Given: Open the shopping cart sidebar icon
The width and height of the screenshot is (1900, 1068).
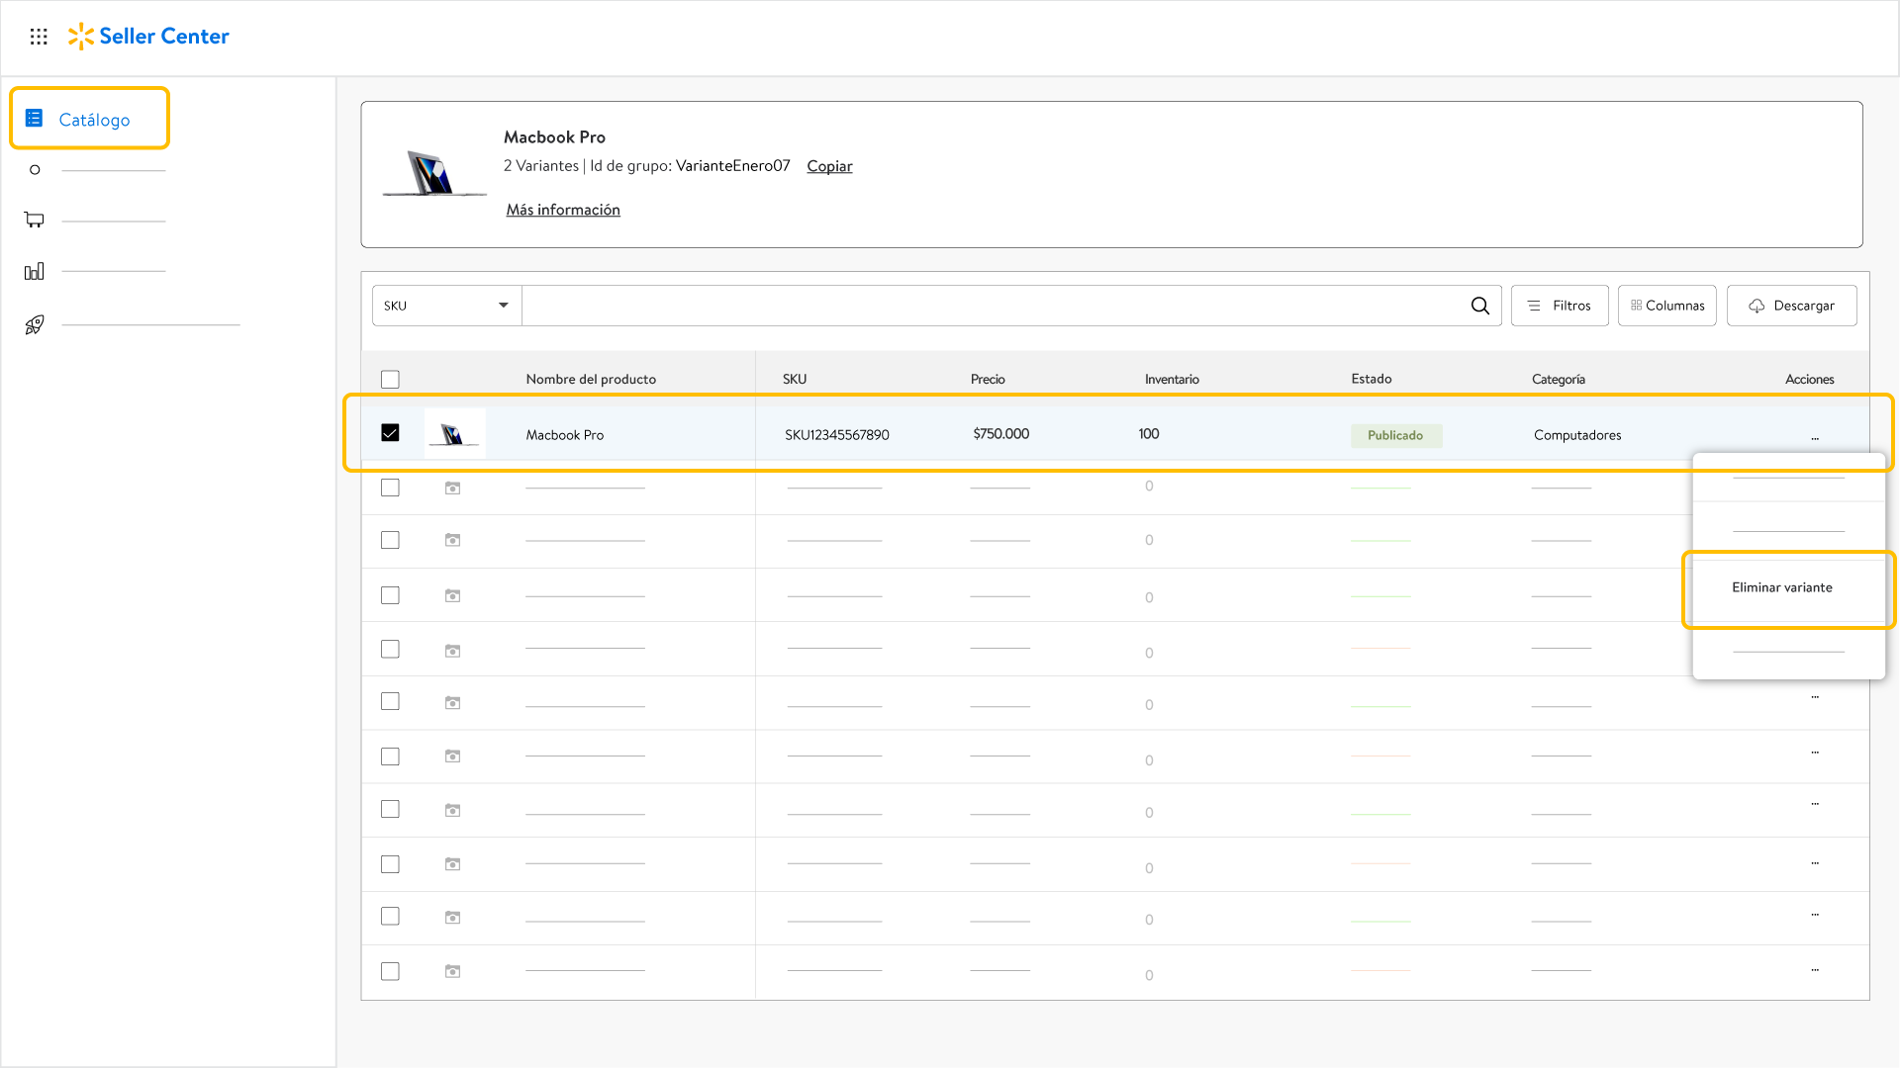Looking at the screenshot, I should pyautogui.click(x=35, y=220).
